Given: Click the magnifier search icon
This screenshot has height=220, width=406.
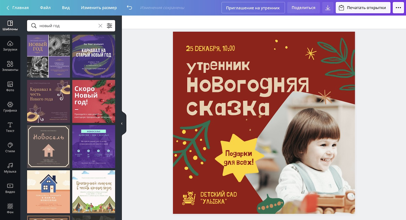Looking at the screenshot, I should tap(34, 26).
